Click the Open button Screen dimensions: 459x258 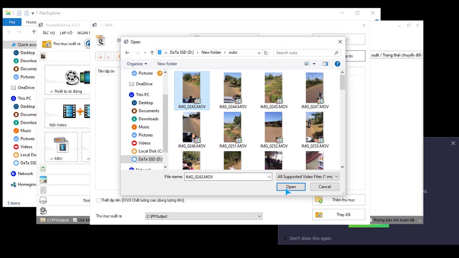291,187
